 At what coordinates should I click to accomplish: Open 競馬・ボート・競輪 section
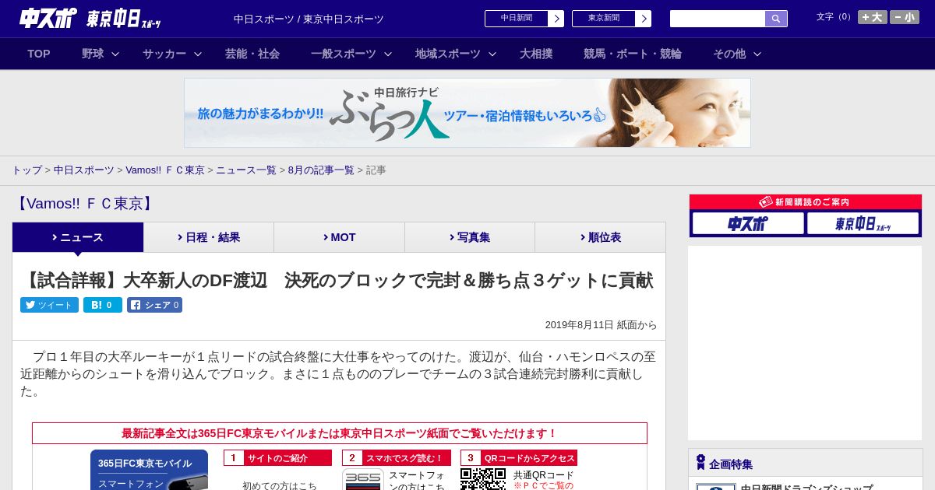point(633,54)
